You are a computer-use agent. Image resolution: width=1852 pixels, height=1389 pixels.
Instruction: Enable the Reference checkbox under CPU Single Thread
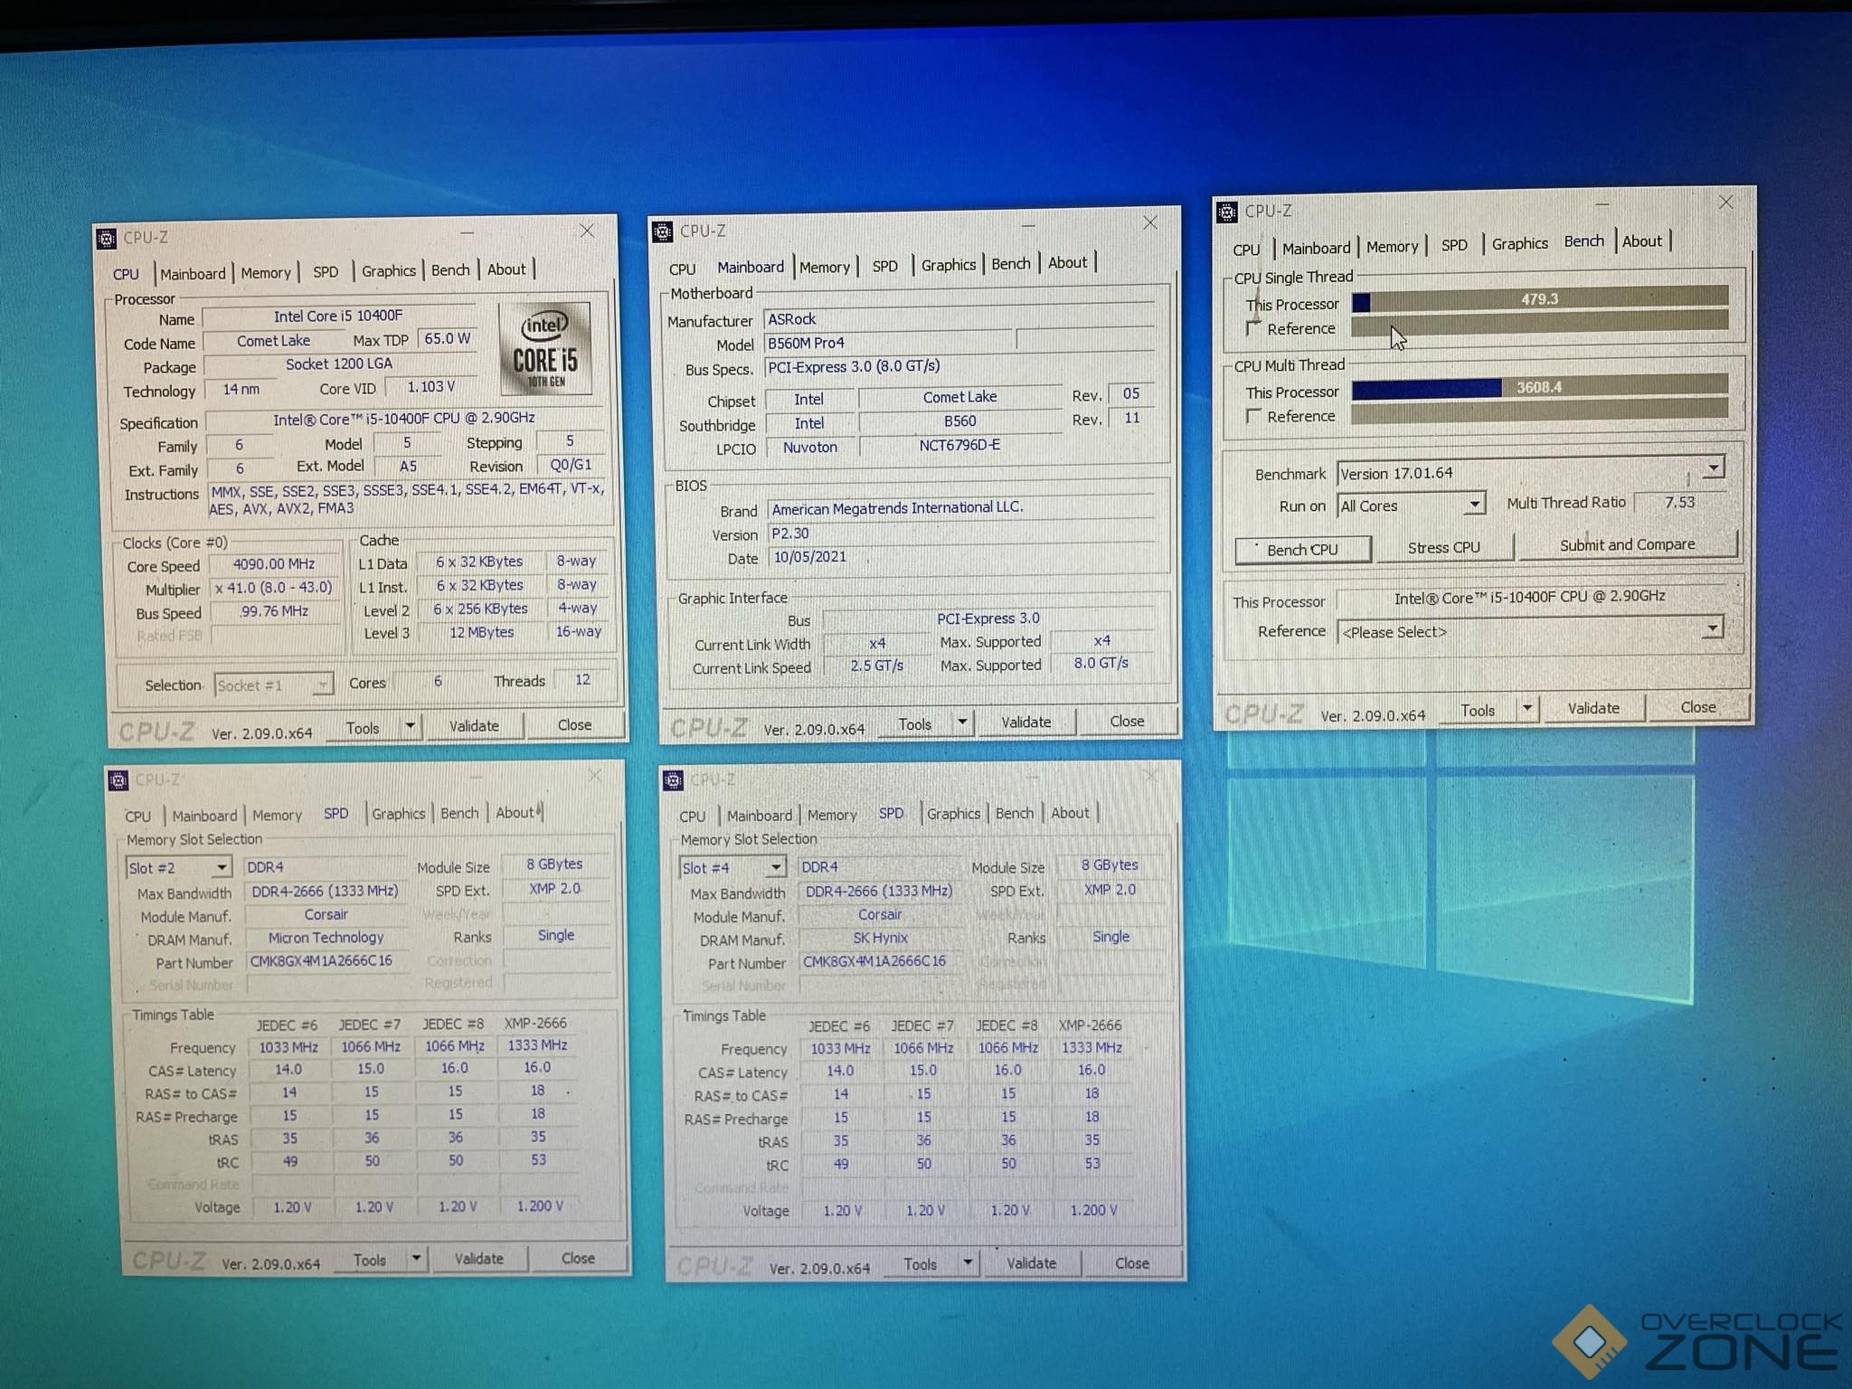tap(1253, 327)
